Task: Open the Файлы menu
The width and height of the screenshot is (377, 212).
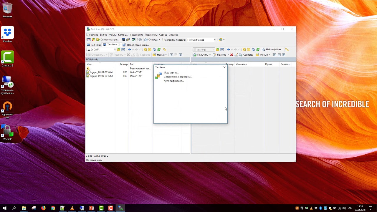Action: (113, 35)
